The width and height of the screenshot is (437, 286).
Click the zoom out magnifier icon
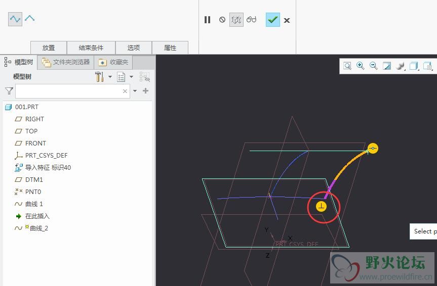tap(374, 66)
